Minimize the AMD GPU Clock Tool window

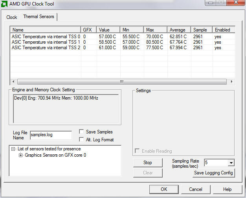211,2
